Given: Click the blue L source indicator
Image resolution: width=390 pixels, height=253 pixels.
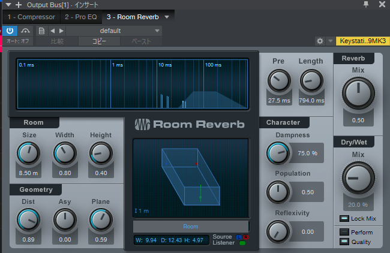Looking at the screenshot, I should (239, 237).
